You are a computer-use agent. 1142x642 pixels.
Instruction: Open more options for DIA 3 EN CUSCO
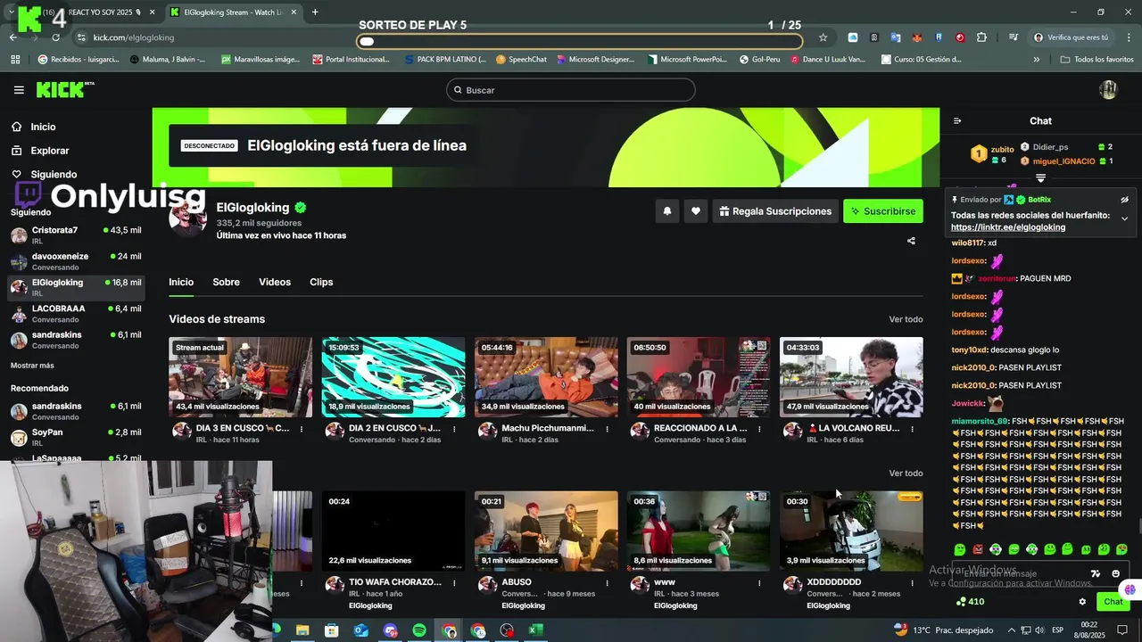tap(302, 429)
